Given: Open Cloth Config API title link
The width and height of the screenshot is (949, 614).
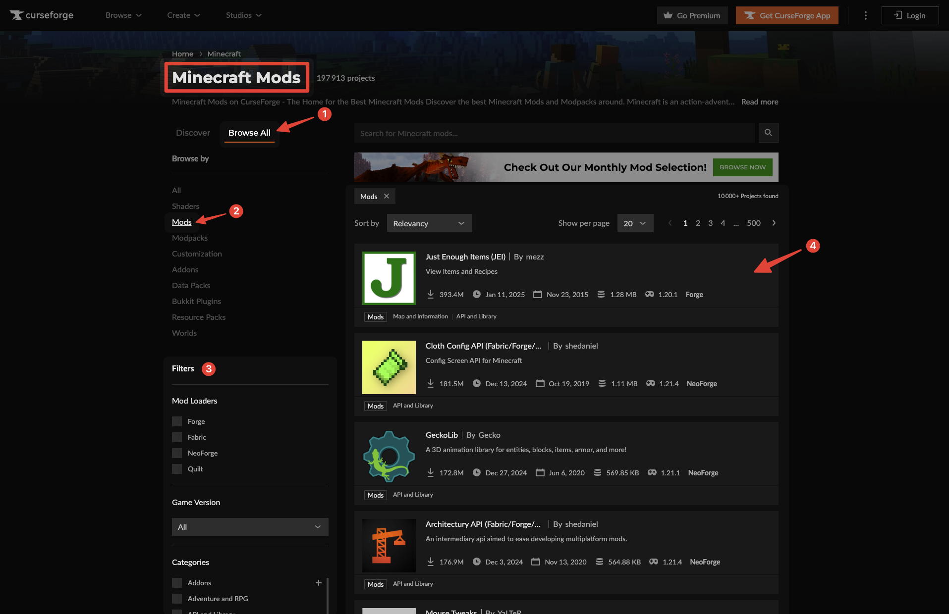Looking at the screenshot, I should coord(483,346).
